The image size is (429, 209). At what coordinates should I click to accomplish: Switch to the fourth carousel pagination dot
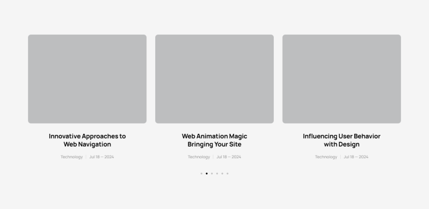[x=217, y=173]
